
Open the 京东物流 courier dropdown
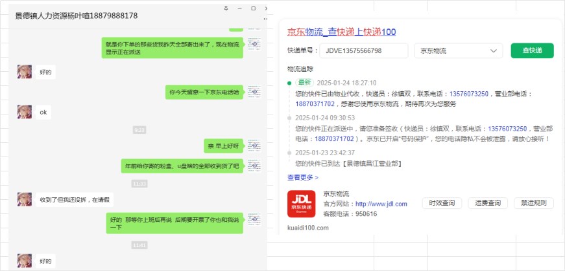(x=459, y=50)
